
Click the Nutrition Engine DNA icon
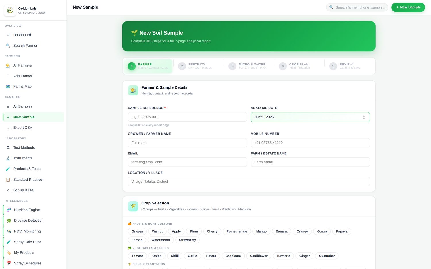coord(9,210)
